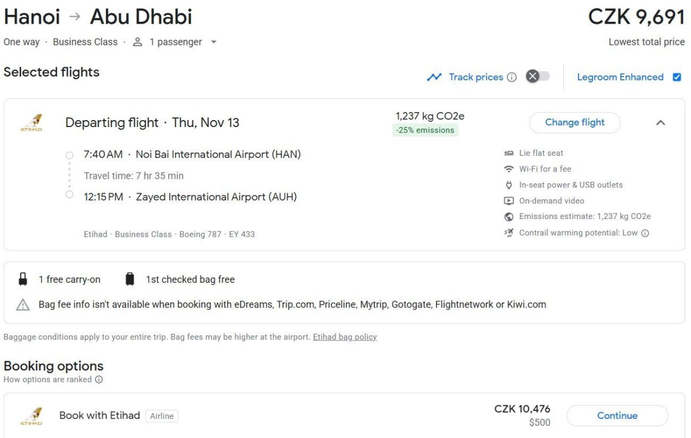Click the passenger person icon
Screen dimensions: 691x438
tap(137, 42)
